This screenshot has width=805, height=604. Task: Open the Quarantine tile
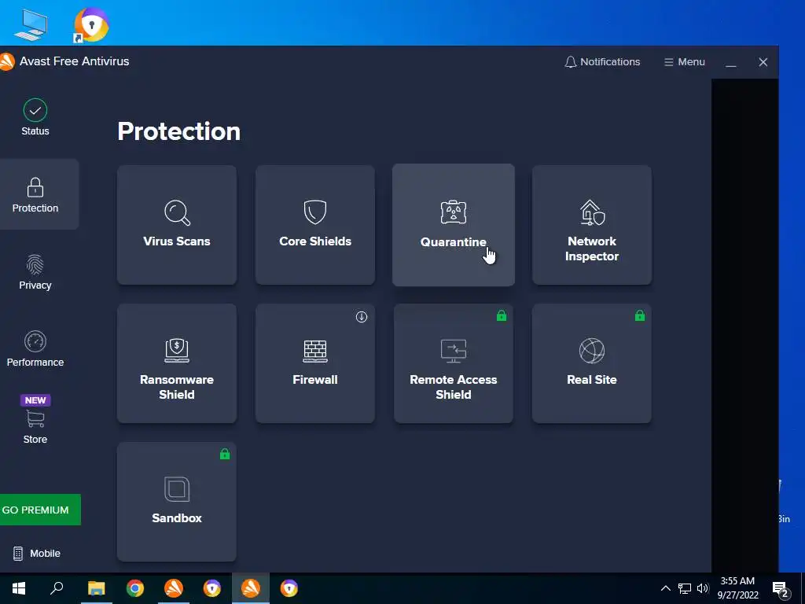[454, 225]
